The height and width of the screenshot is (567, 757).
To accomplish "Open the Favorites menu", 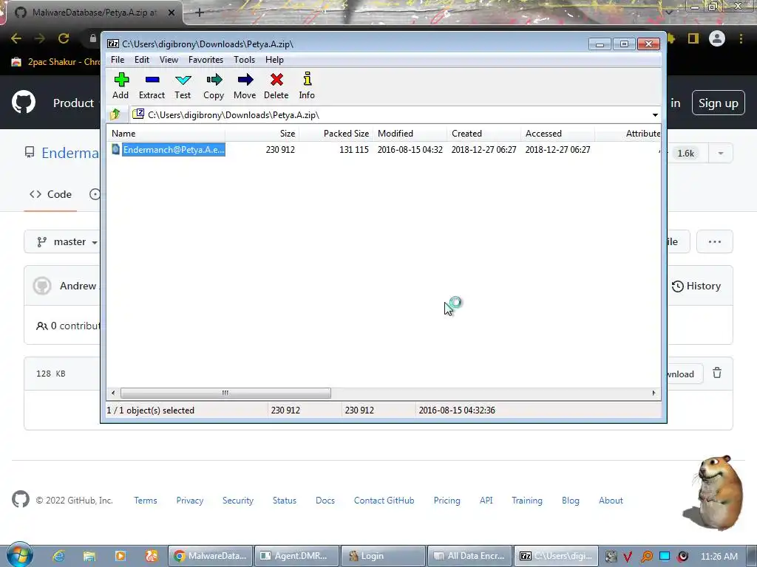I will click(x=206, y=59).
